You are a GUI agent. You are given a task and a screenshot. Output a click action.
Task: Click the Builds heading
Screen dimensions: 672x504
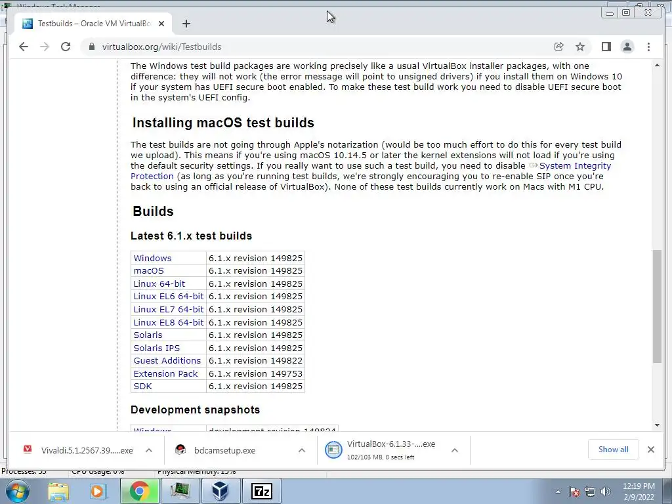[x=153, y=211]
